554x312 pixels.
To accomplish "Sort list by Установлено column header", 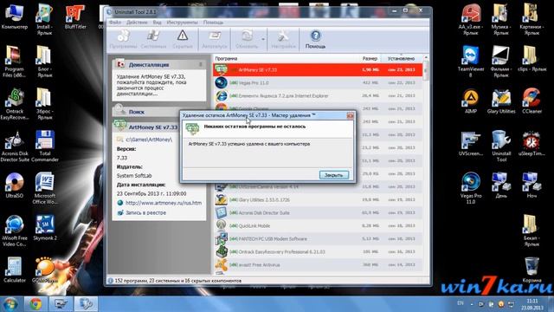I will click(401, 58).
